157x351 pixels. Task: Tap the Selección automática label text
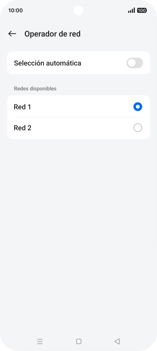[48, 63]
